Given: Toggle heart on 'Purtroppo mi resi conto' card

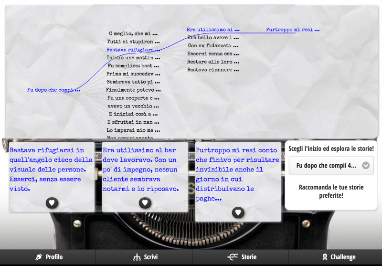Looking at the screenshot, I should tap(238, 213).
